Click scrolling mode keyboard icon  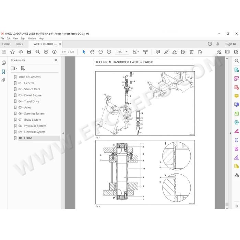[x=145, y=52]
